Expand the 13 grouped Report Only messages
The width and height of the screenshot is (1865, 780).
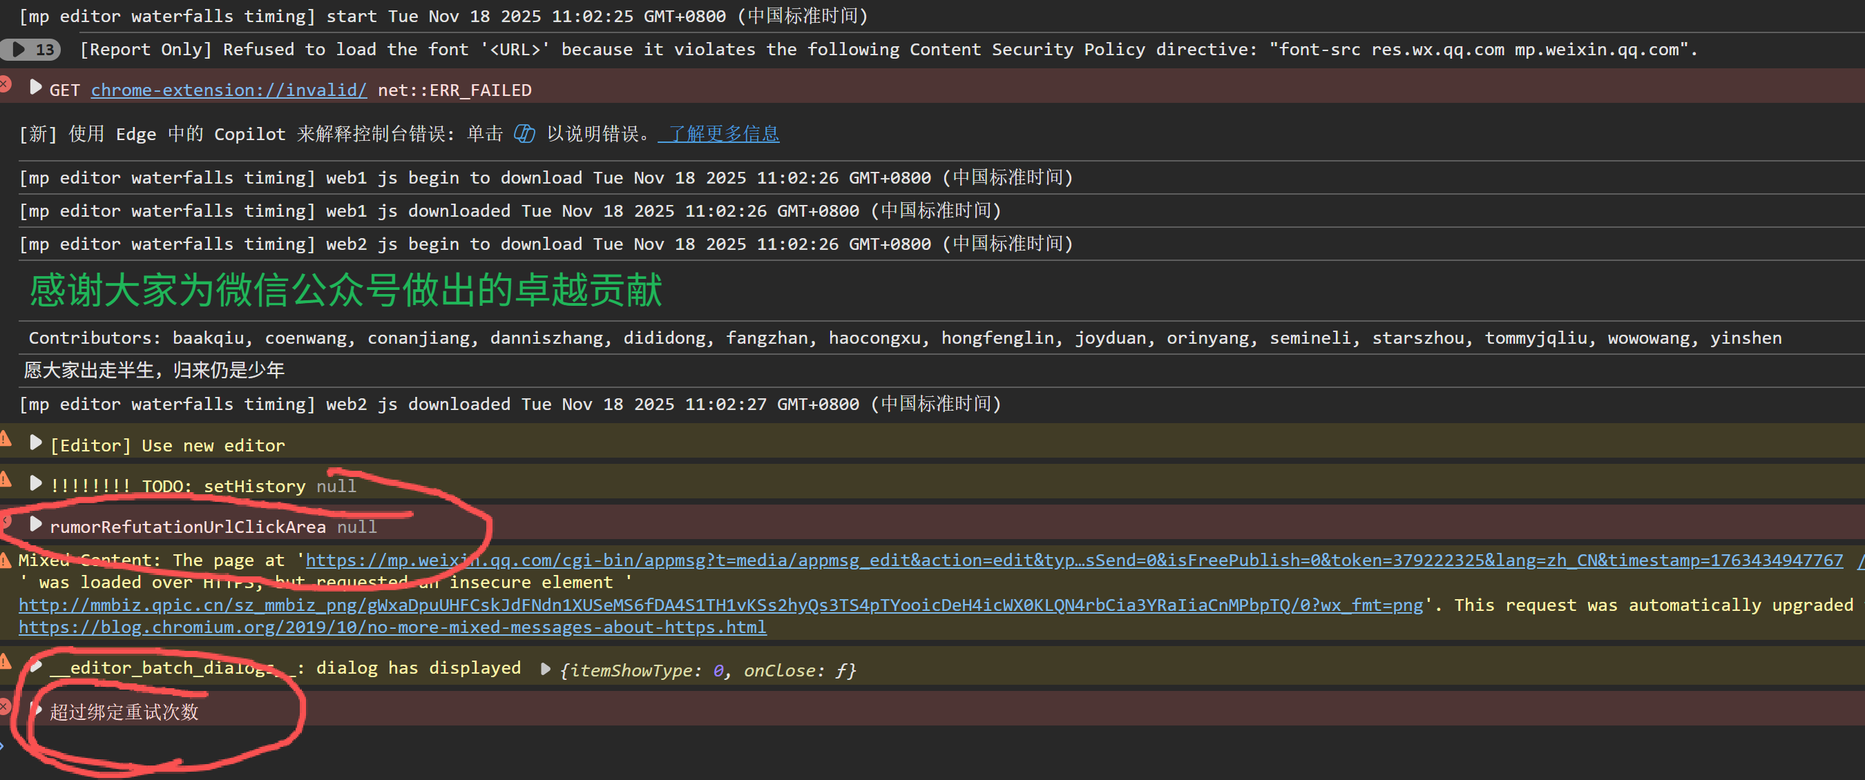(x=19, y=49)
